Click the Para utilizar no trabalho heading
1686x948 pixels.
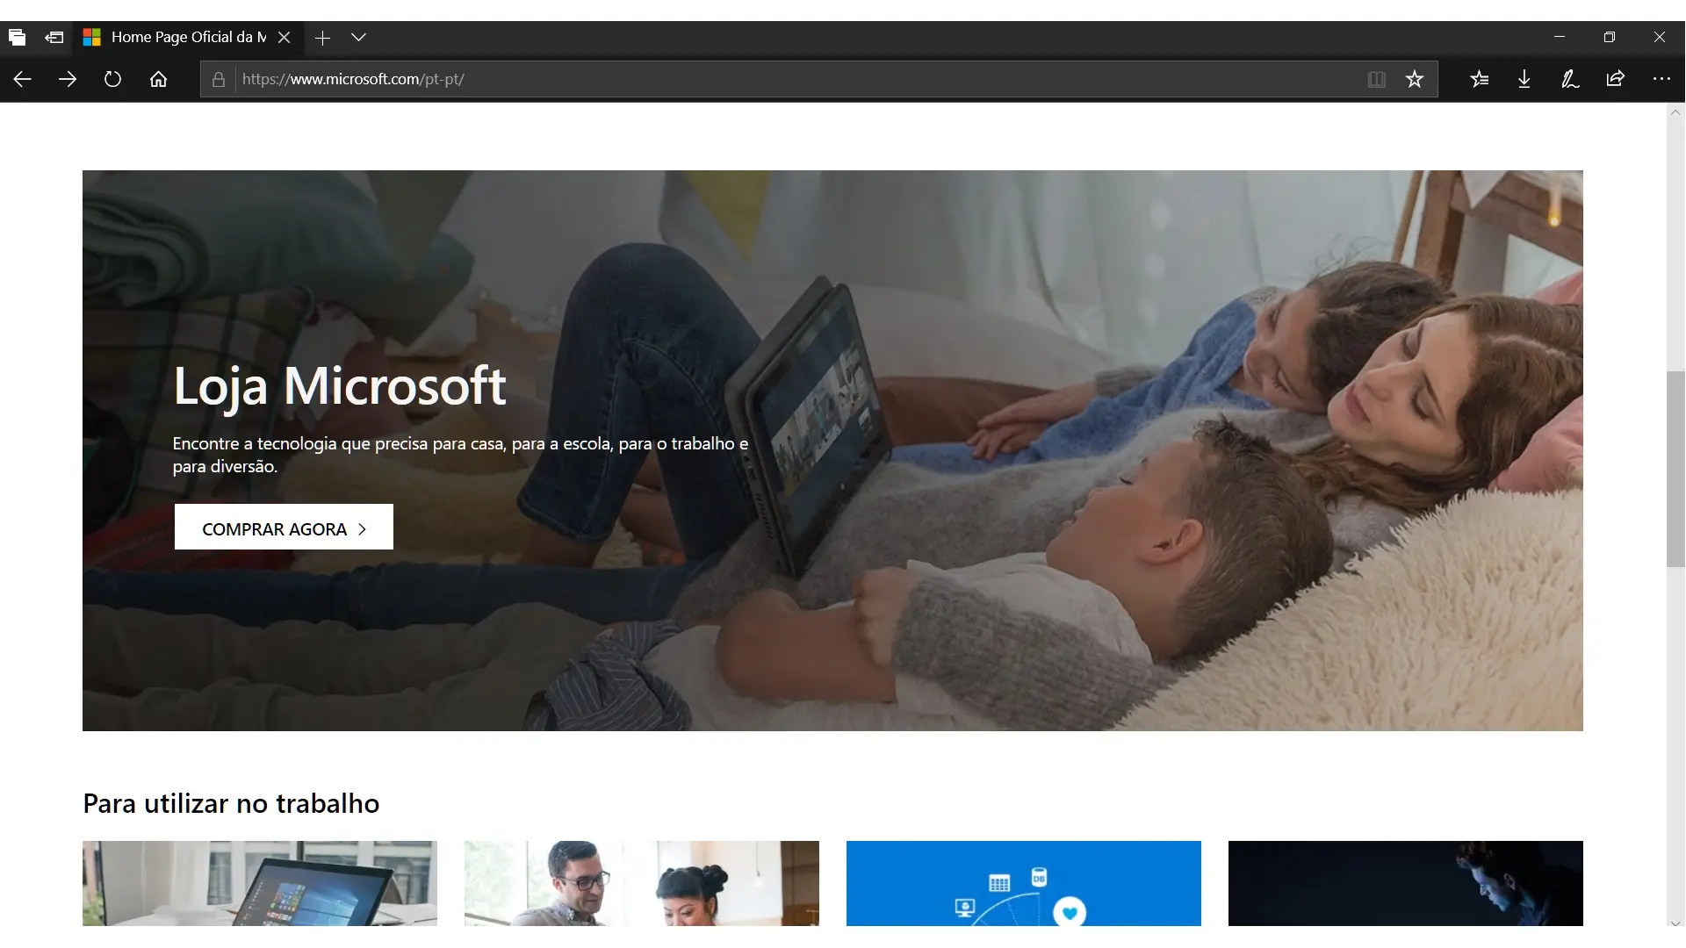coord(231,803)
